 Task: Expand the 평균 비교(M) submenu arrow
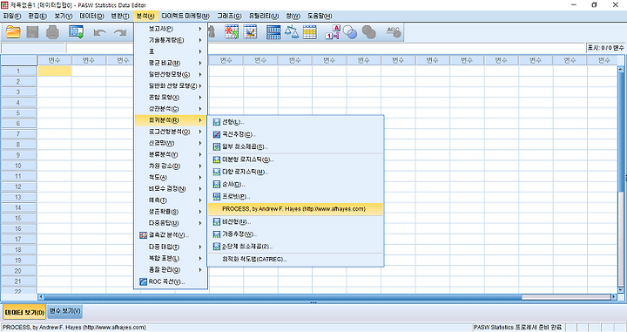tap(200, 64)
